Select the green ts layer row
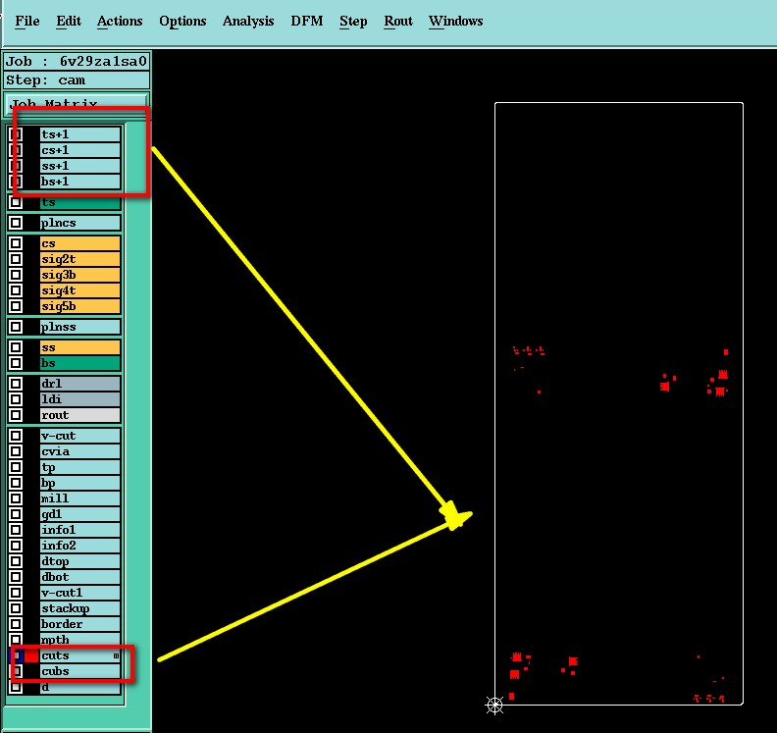This screenshot has height=733, width=777. click(x=80, y=202)
